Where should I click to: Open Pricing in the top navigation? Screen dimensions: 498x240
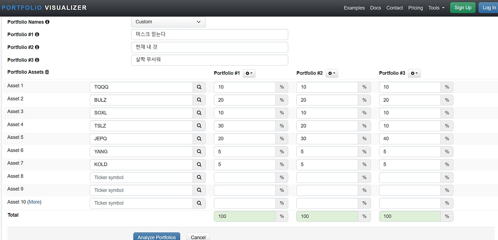point(416,8)
